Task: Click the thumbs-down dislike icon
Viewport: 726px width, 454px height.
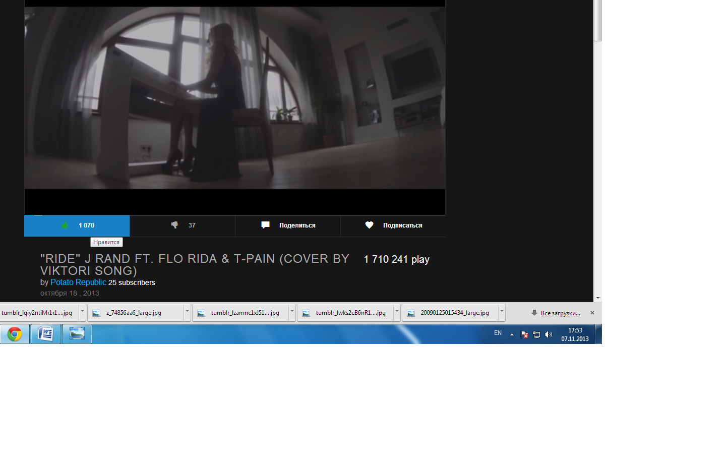Action: pyautogui.click(x=174, y=225)
